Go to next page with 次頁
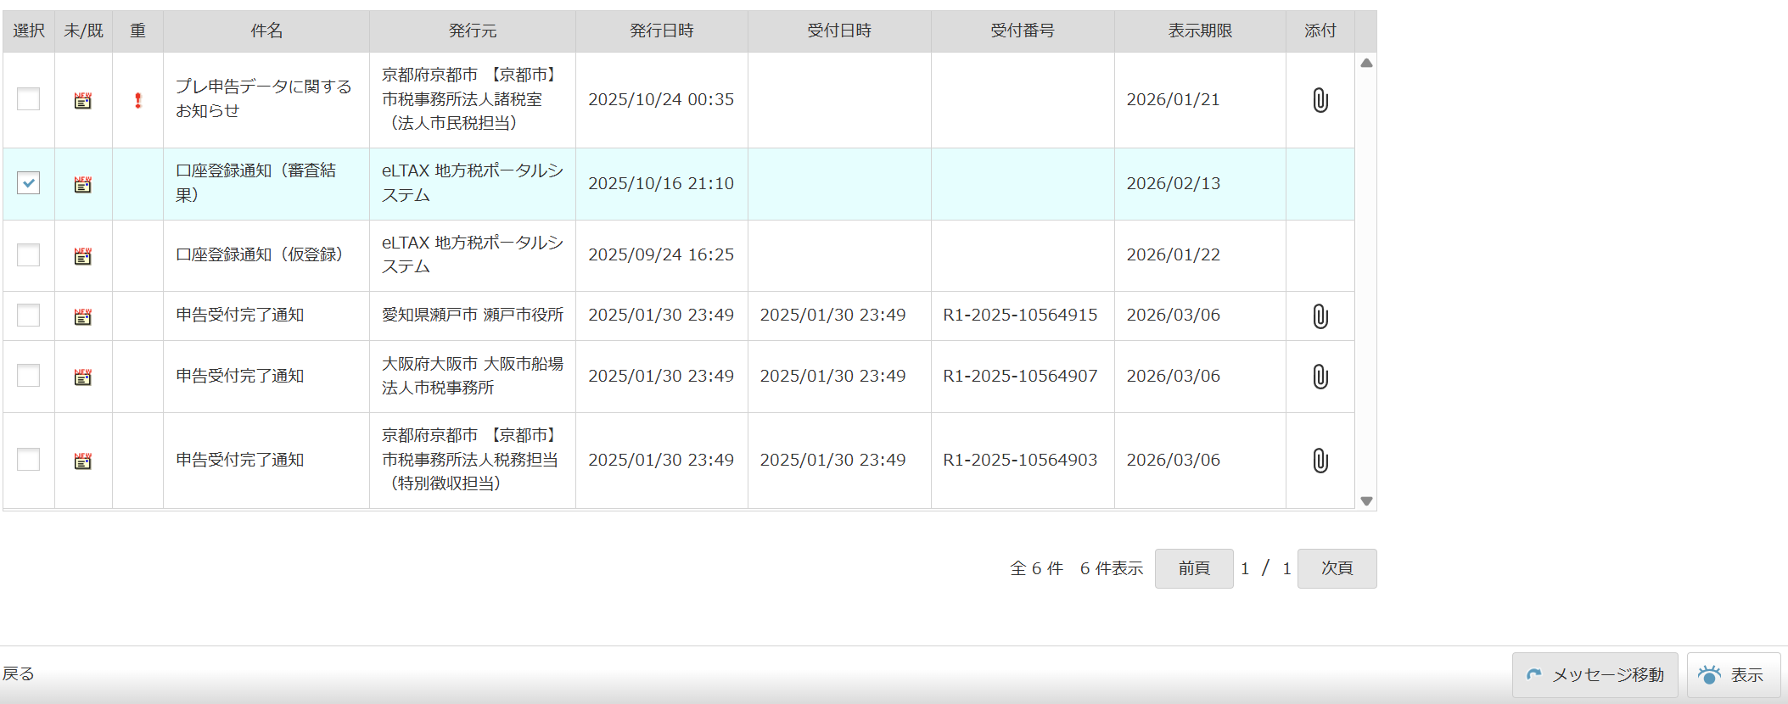The height and width of the screenshot is (704, 1788). (1337, 568)
